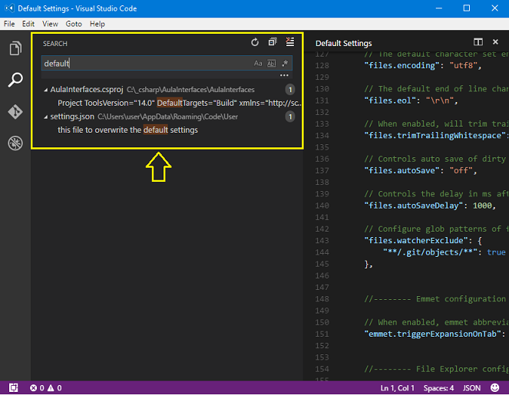The image size is (509, 395).
Task: Click the 'Controls auto save of dirty' comment
Action: (435, 159)
